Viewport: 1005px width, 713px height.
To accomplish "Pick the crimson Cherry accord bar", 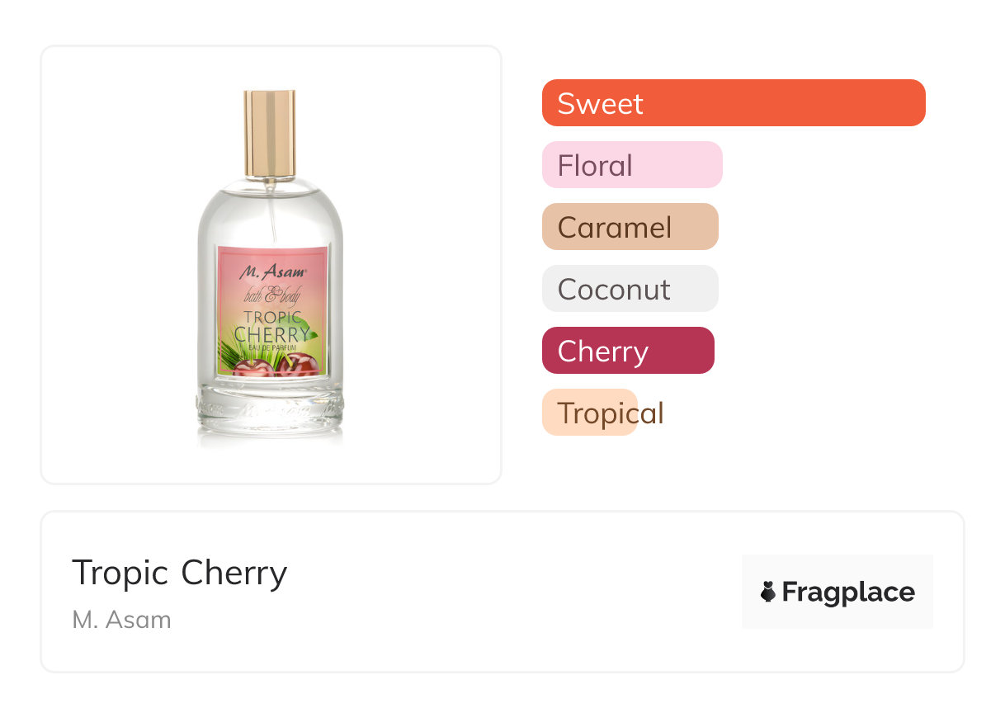I will [627, 351].
